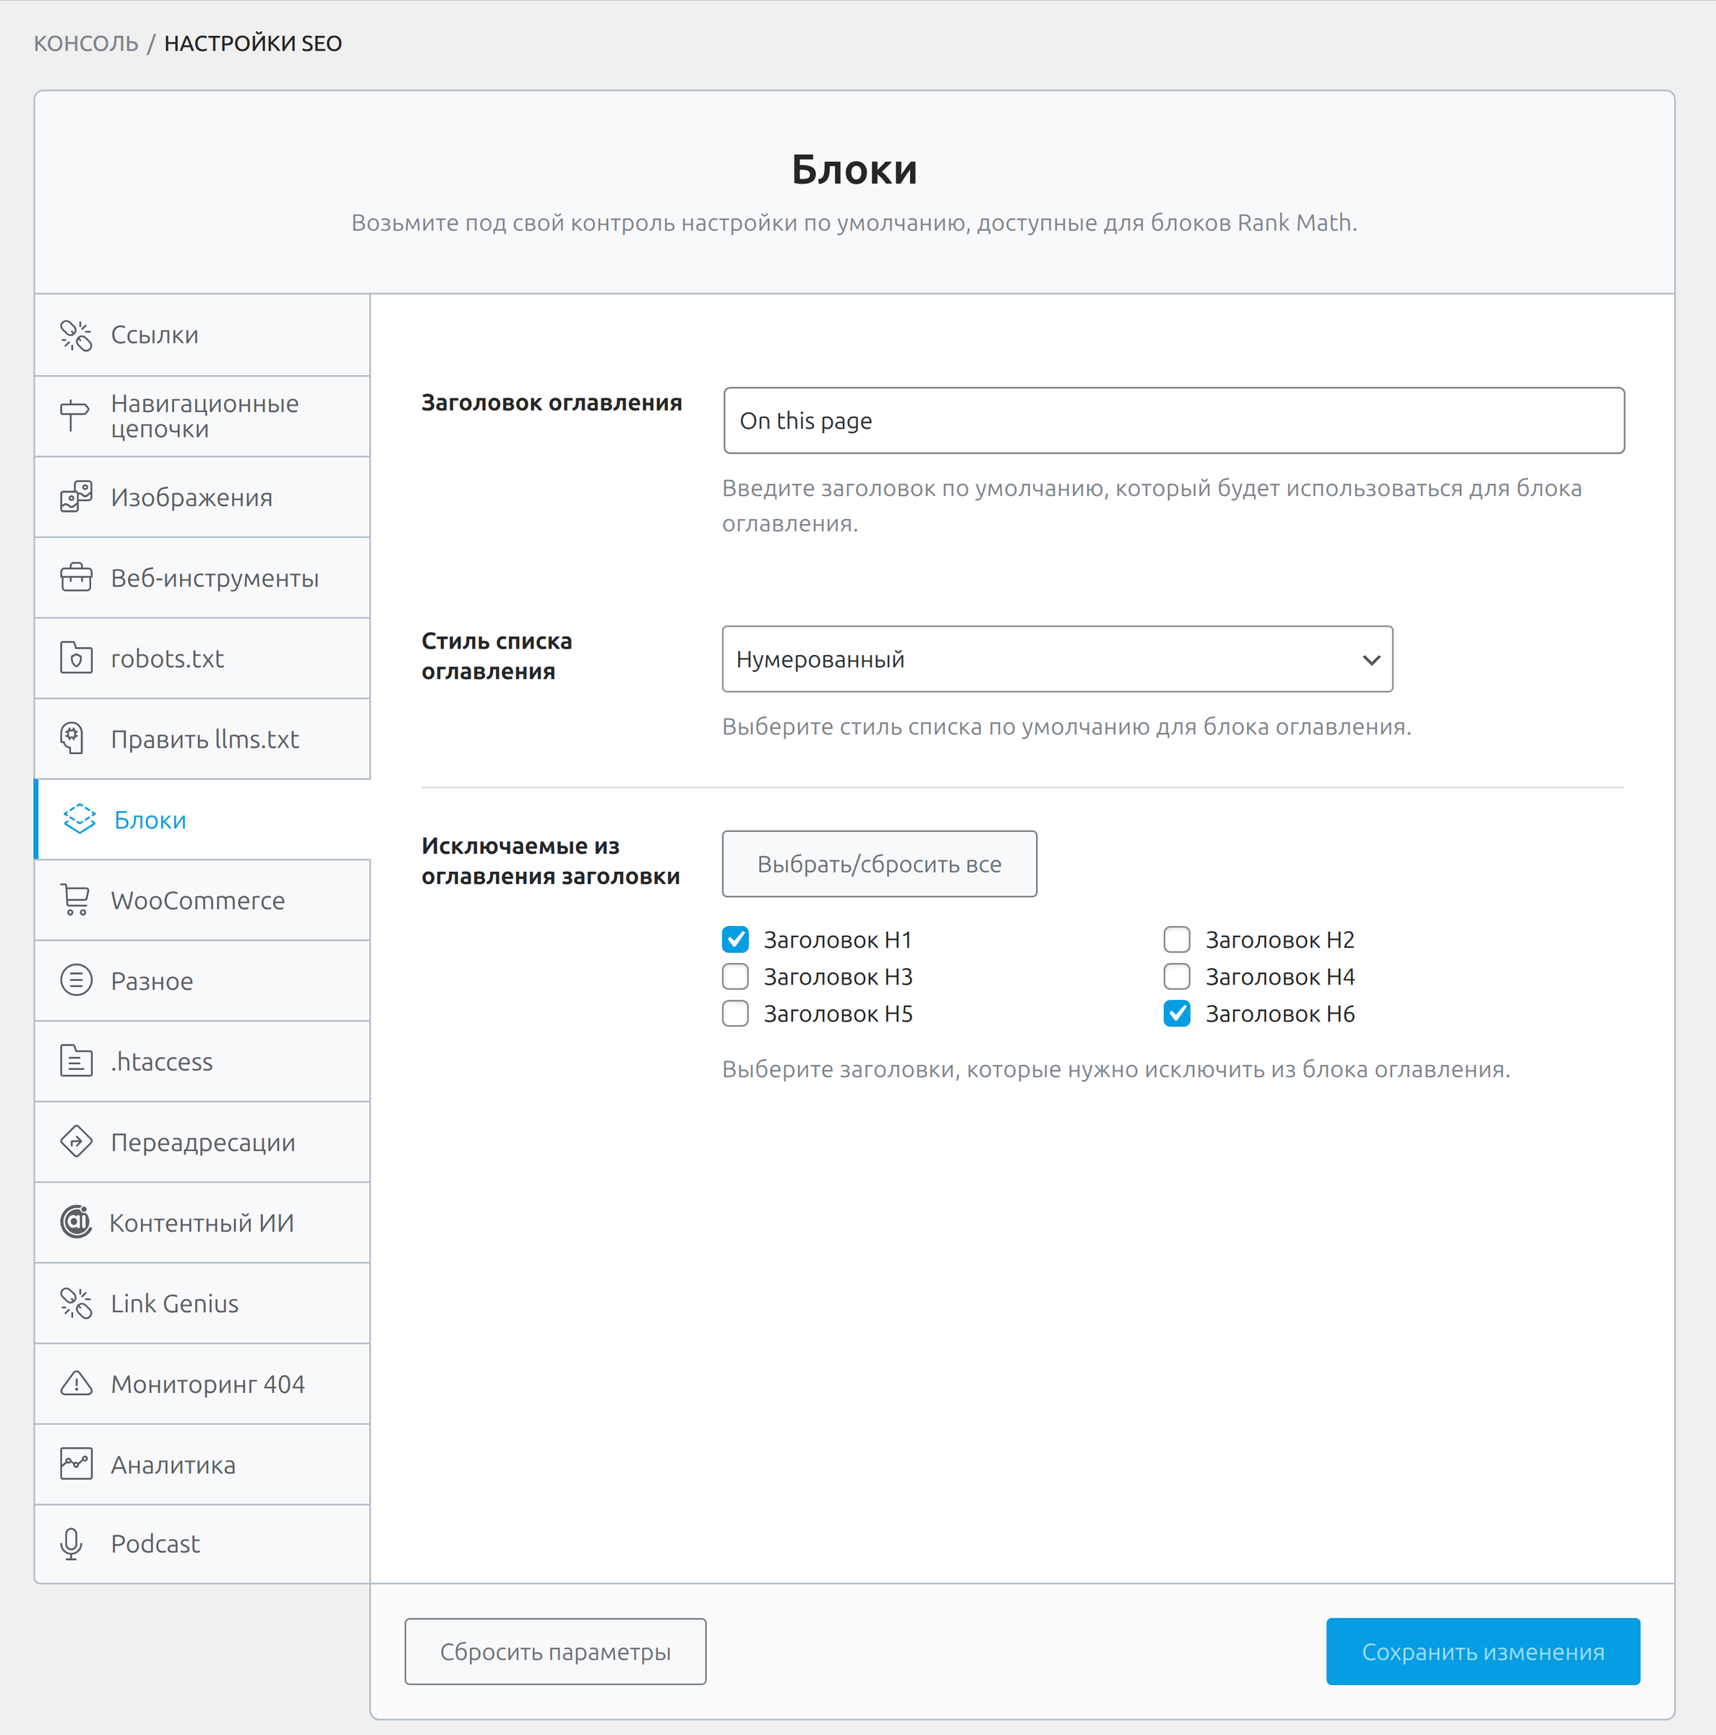Image resolution: width=1716 pixels, height=1735 pixels.
Task: Open the Навигационные цепочки tab
Action: 202,416
